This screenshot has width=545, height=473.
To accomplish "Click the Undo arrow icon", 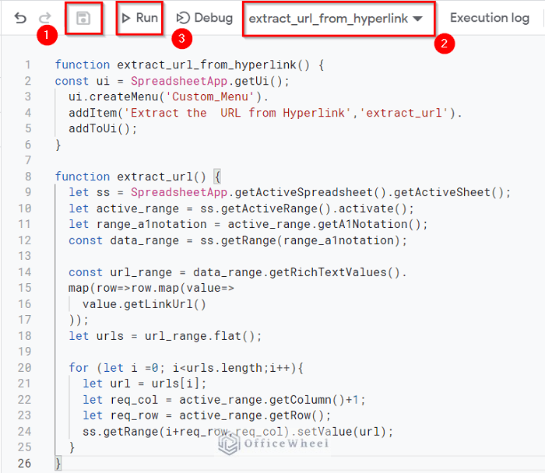I will (21, 18).
